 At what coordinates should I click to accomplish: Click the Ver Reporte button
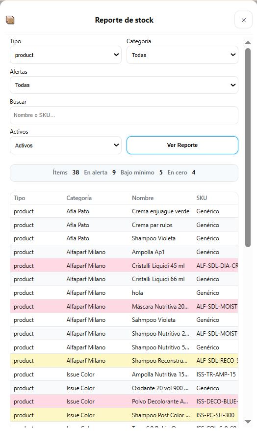(x=182, y=145)
